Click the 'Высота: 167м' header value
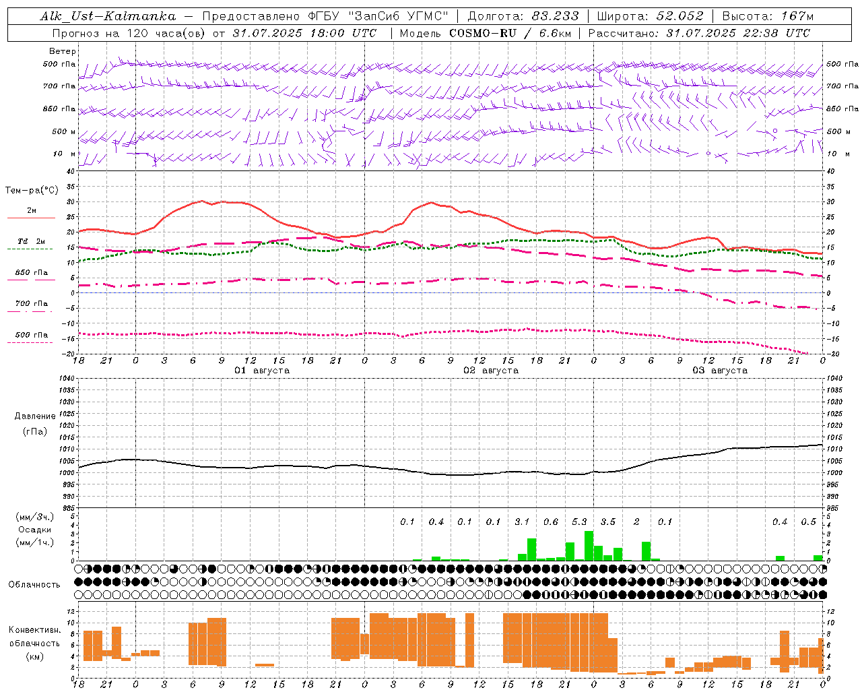The height and width of the screenshot is (690, 862). coord(768,16)
